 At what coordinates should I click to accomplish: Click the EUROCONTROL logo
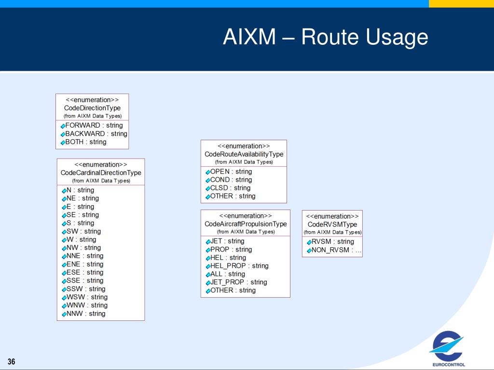click(447, 349)
